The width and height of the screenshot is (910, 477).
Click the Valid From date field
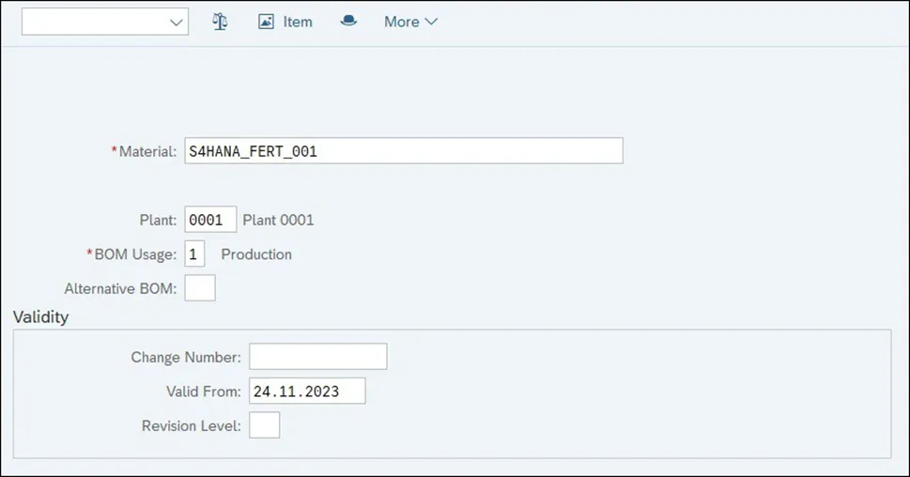click(307, 391)
